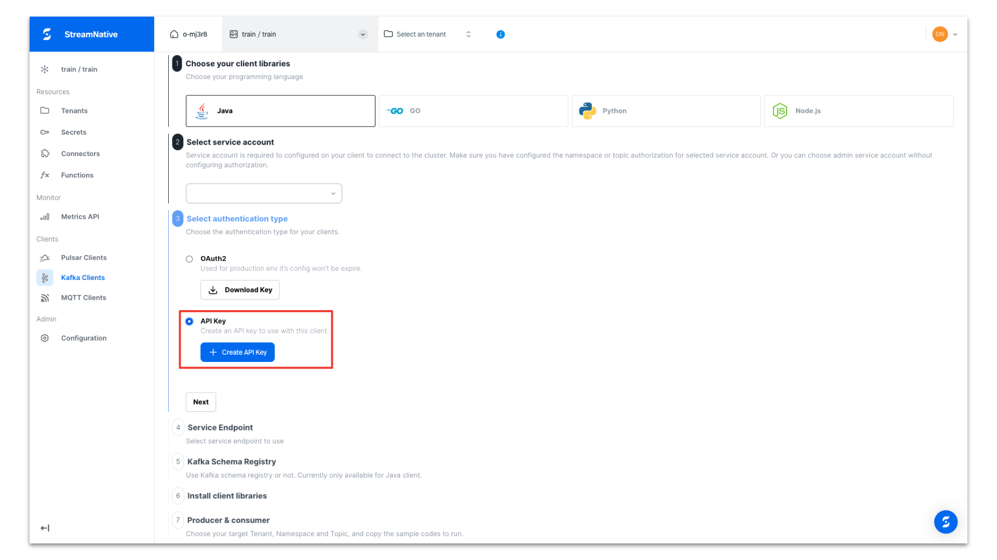The image size is (997, 560).
Task: Open the Configuration admin page
Action: (x=84, y=338)
